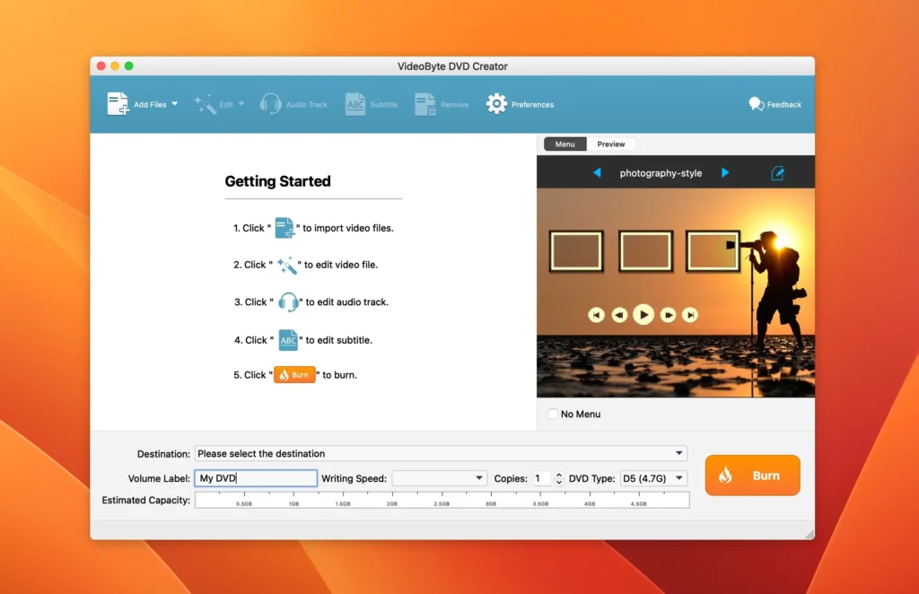Screen dimensions: 919x594
Task: Click the small Burn icon in step 5
Action: (x=294, y=375)
